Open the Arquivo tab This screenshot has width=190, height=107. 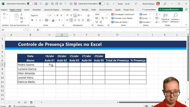click(4, 10)
